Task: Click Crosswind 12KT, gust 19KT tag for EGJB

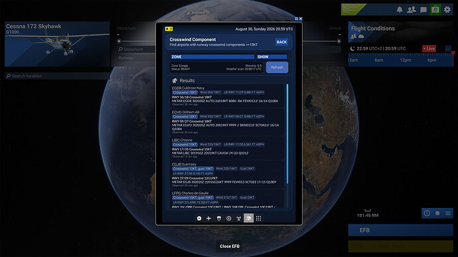Action: click(x=192, y=169)
